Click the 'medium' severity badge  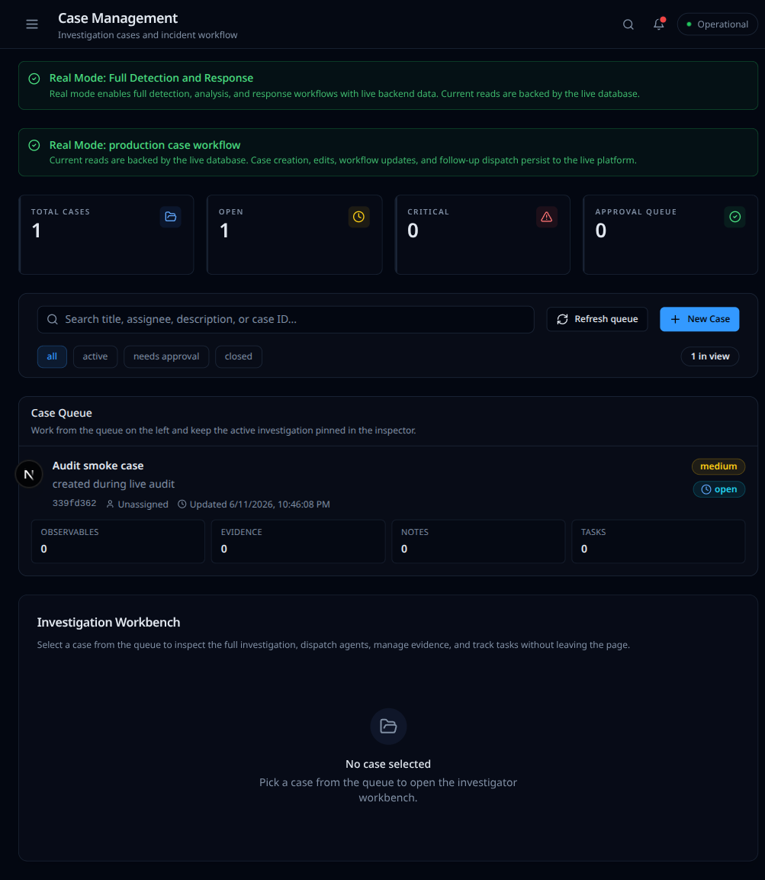[x=718, y=466]
